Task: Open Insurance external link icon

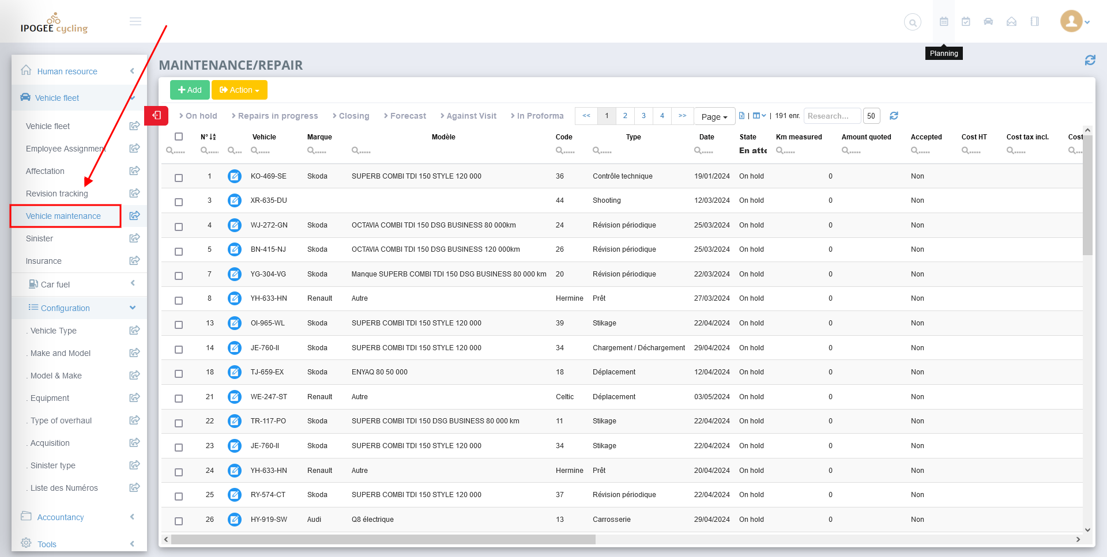Action: tap(134, 260)
